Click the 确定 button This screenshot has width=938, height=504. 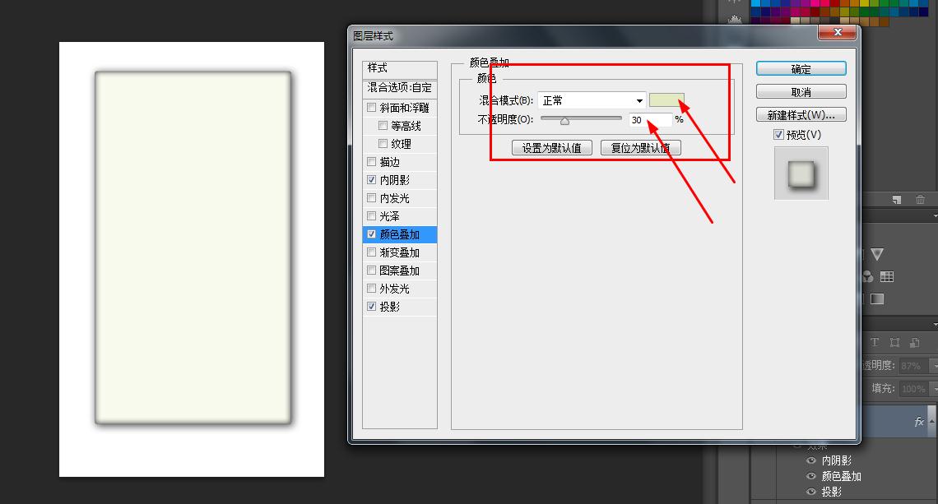click(800, 68)
